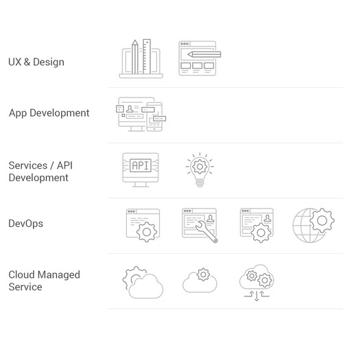Click the browser wireframe with pencil icon

[200, 58]
